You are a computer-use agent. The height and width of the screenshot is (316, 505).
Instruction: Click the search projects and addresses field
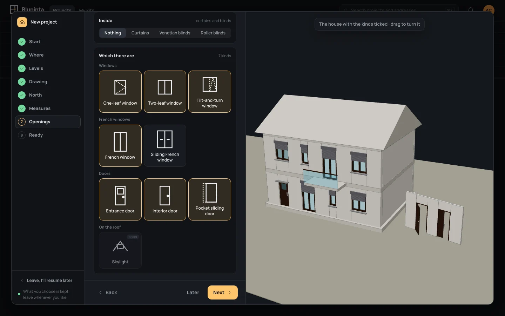point(399,10)
